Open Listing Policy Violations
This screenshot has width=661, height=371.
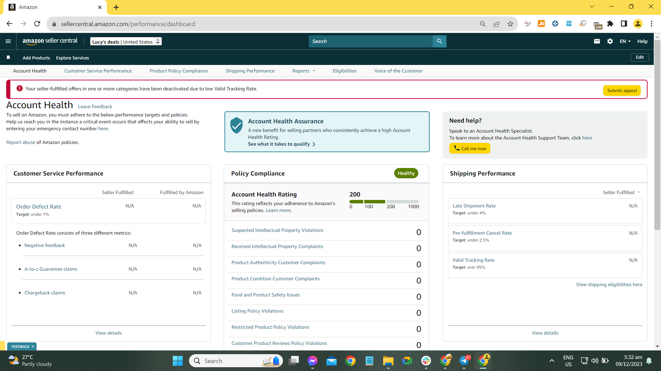tap(258, 311)
